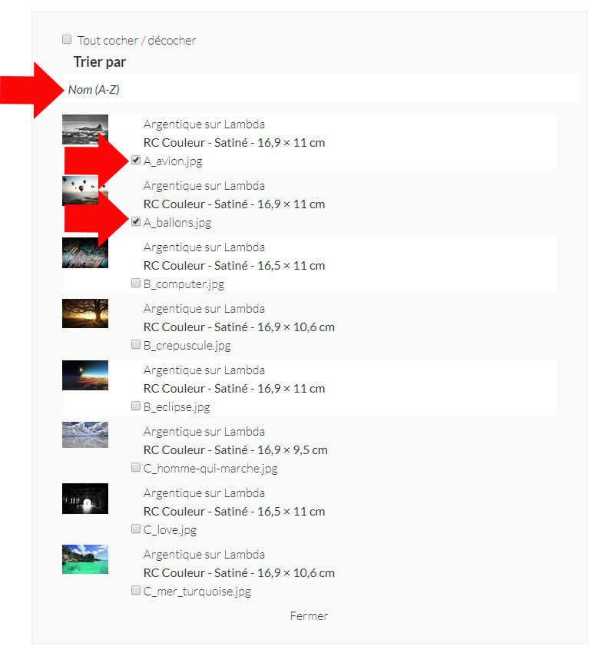Check the B_computer.jpg checkbox
This screenshot has height=650, width=612.
pos(136,283)
